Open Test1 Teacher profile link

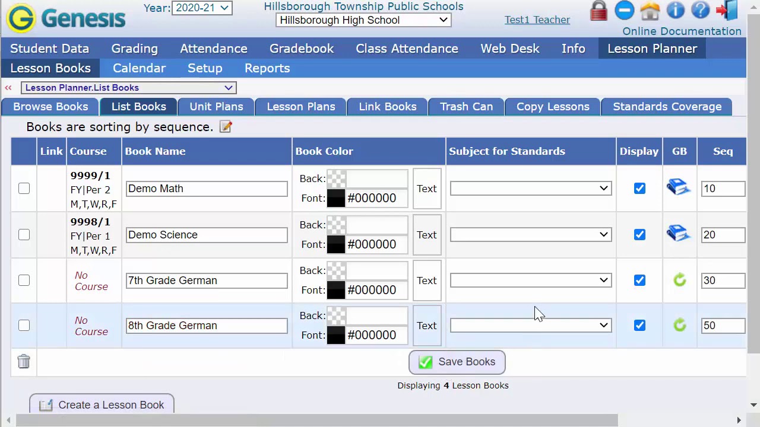coord(537,20)
